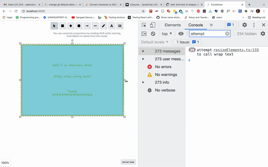The width and height of the screenshot is (268, 167).
Task: Open 'Closures - JavaScript' browser tab
Action: point(144,4)
